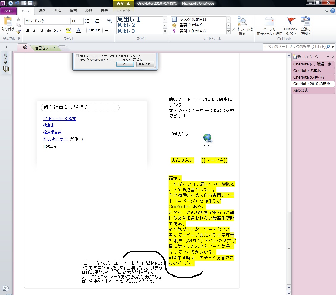Click the Clear Formatting eraser icon
The image size is (336, 295).
(110, 21)
